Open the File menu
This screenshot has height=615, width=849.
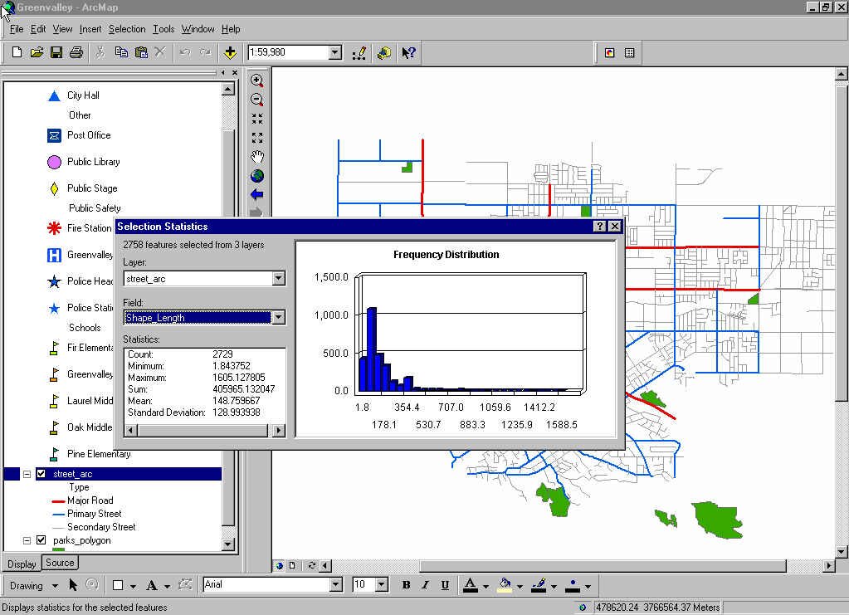point(17,29)
